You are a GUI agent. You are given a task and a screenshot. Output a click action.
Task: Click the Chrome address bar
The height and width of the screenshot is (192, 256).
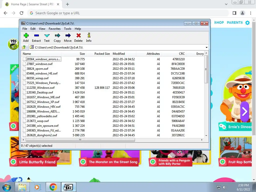128,13
